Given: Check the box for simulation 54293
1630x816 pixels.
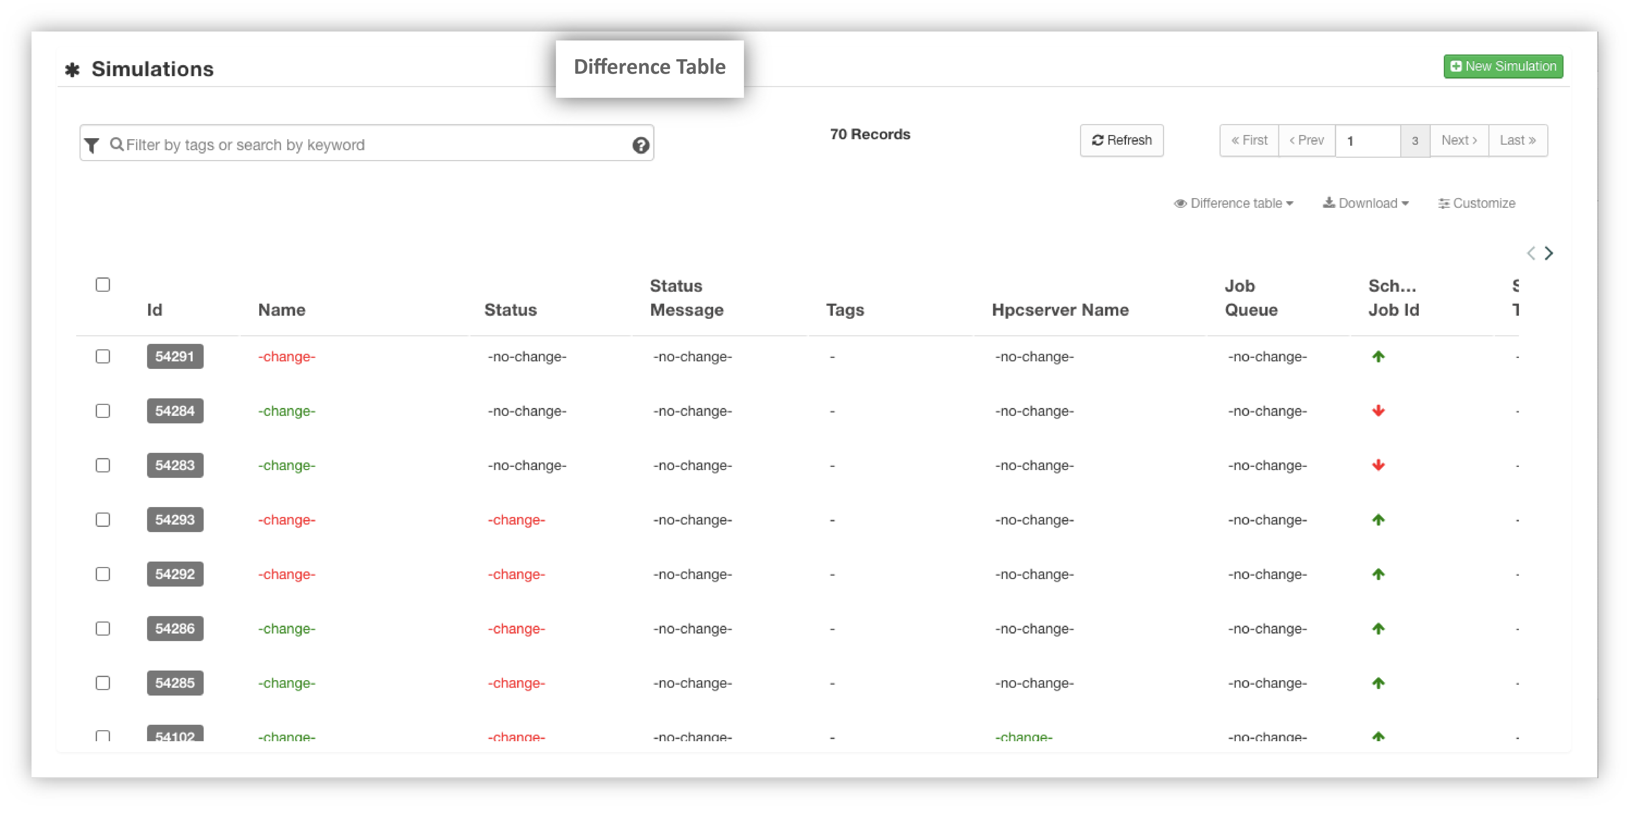Looking at the screenshot, I should coord(102,519).
